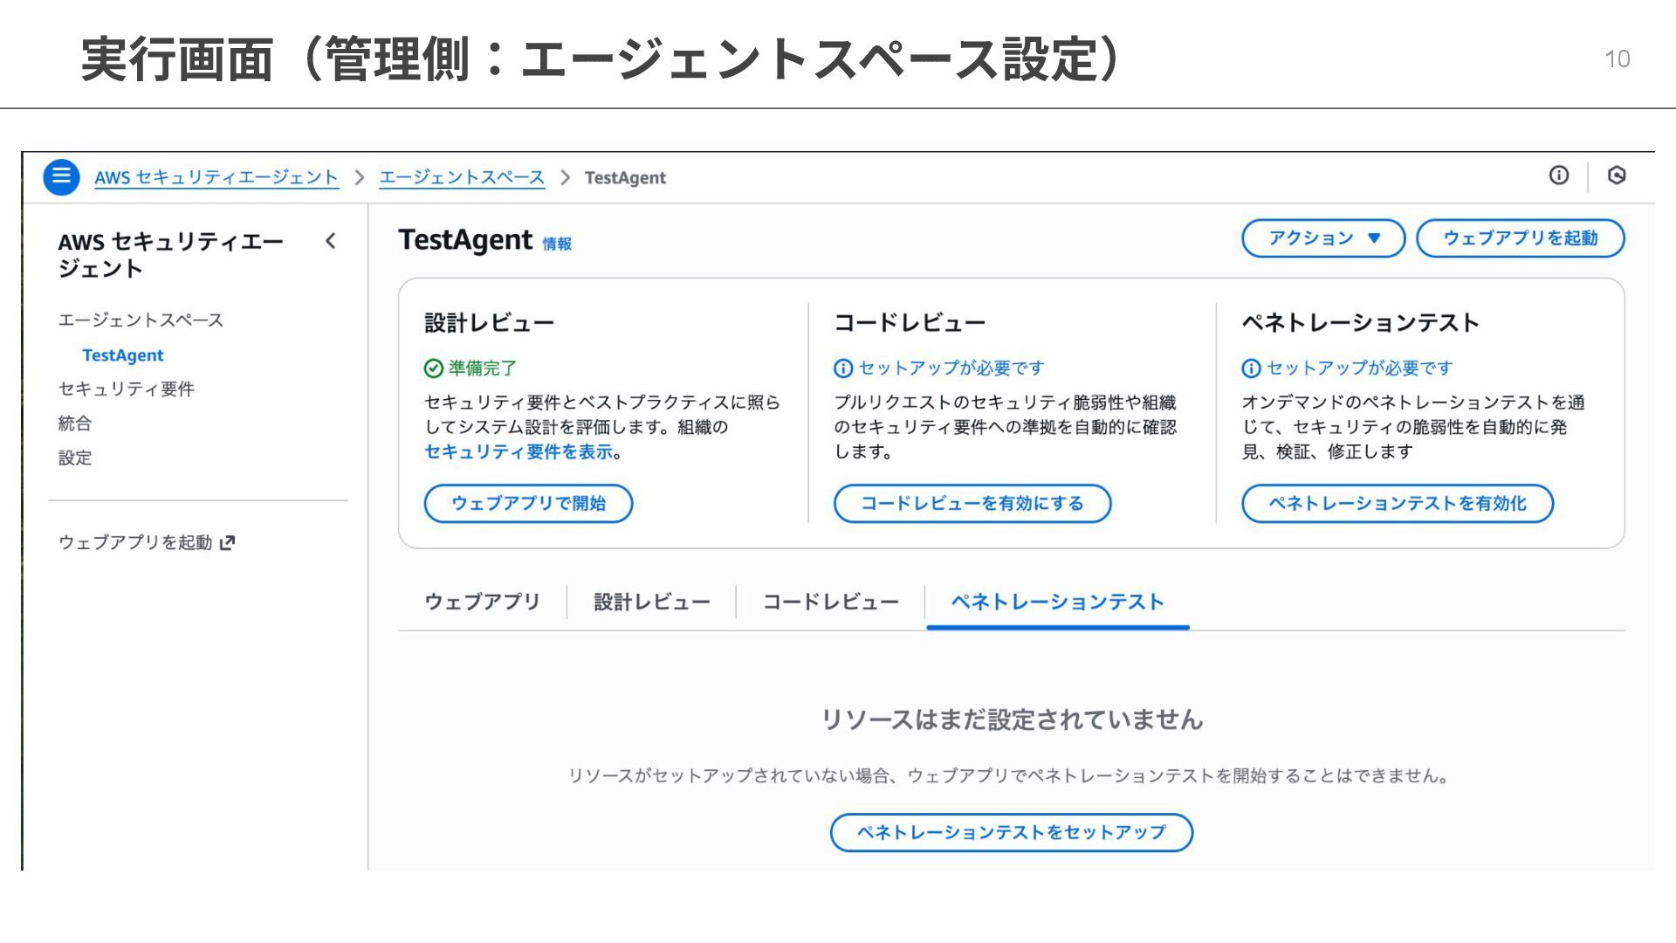Click the info circle icon in top bar
This screenshot has width=1676, height=943.
(1558, 176)
